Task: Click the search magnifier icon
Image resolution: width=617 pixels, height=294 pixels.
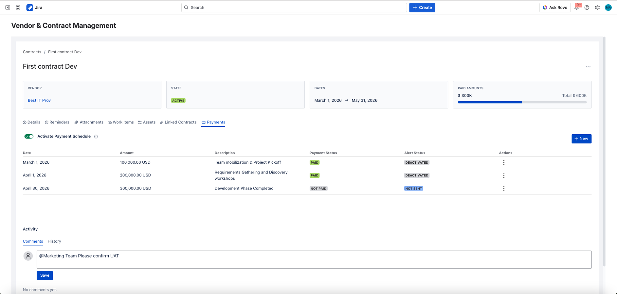Action: pyautogui.click(x=186, y=7)
